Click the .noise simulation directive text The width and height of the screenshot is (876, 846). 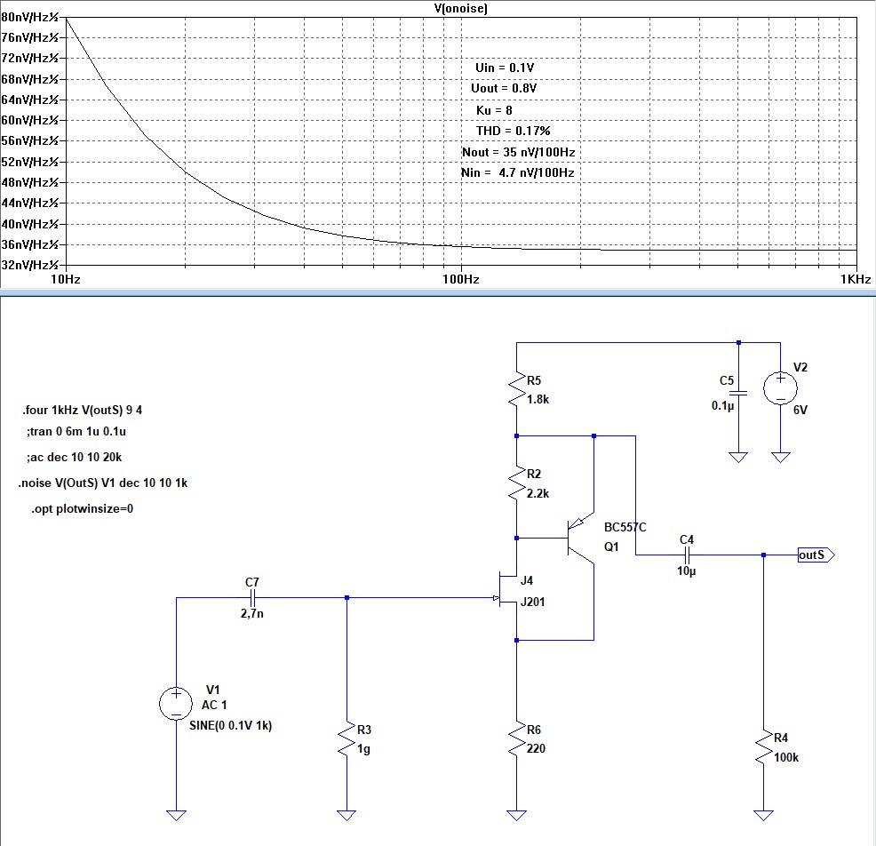[102, 483]
